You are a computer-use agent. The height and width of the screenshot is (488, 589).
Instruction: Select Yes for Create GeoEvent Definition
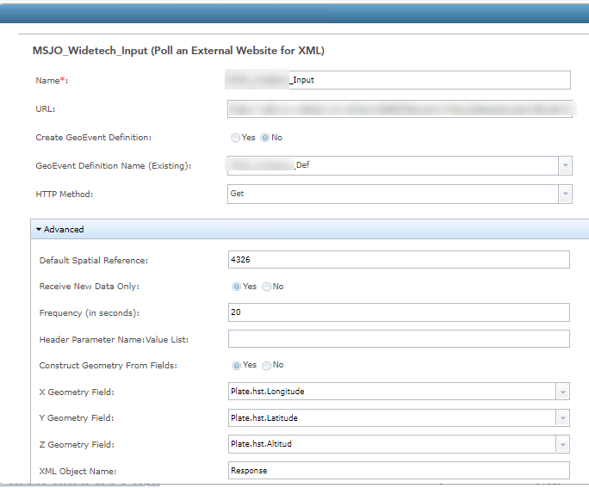(236, 138)
